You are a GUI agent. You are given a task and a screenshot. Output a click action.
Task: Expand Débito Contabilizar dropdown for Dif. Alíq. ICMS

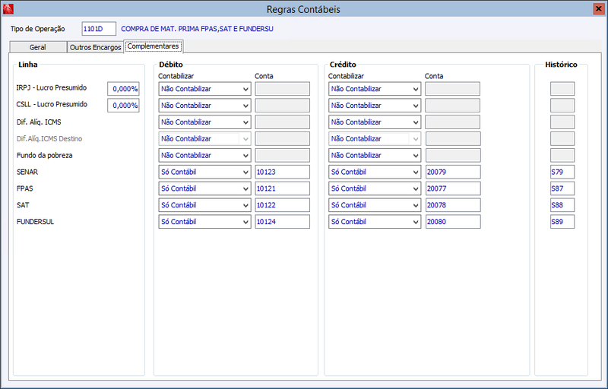[x=204, y=122]
